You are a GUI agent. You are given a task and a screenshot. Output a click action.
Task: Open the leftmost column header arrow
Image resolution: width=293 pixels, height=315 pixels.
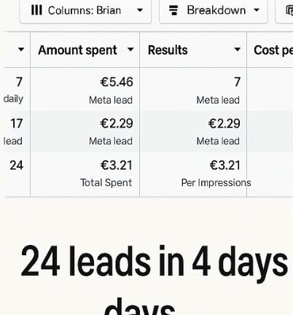pos(21,50)
